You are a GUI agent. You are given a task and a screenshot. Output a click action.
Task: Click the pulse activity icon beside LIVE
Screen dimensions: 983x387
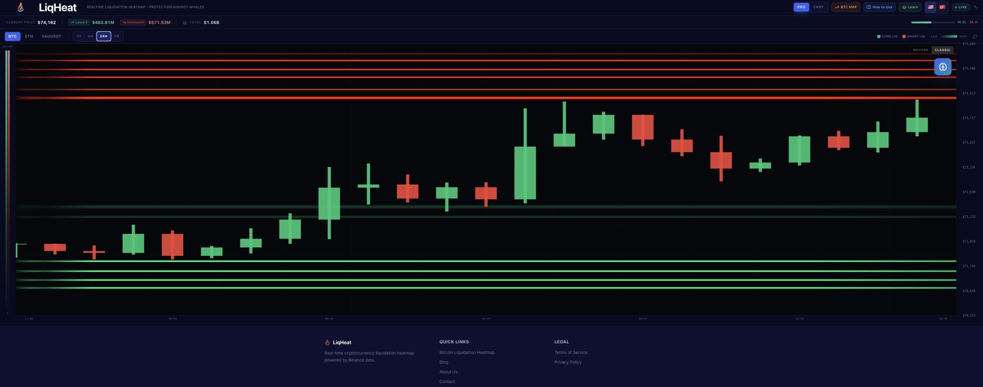coord(976,7)
